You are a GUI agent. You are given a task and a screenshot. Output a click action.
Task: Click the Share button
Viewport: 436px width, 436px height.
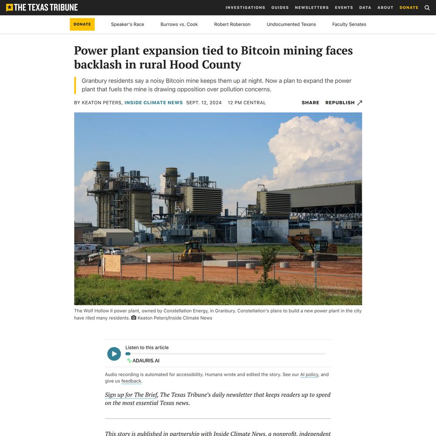point(310,102)
